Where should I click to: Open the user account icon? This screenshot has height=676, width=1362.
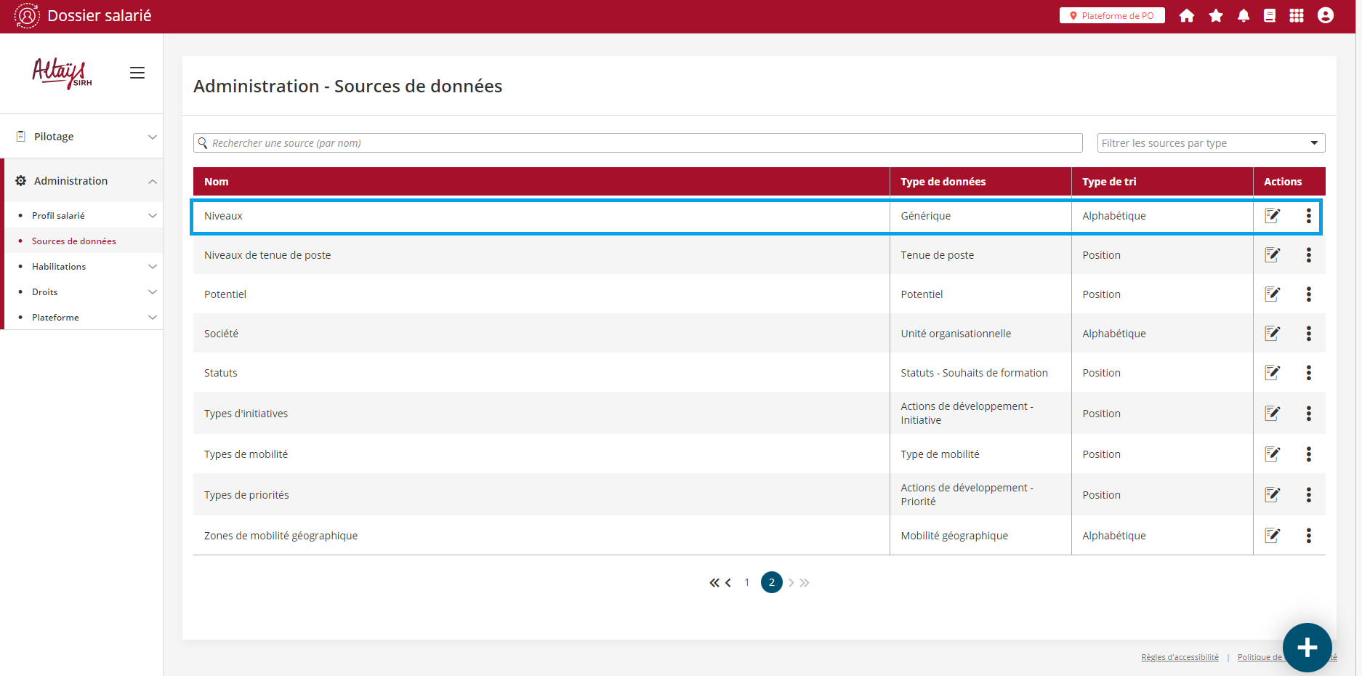(1326, 16)
